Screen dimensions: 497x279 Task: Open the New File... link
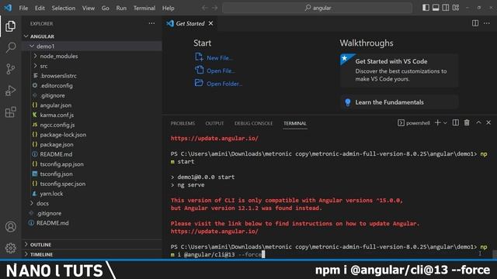point(220,58)
